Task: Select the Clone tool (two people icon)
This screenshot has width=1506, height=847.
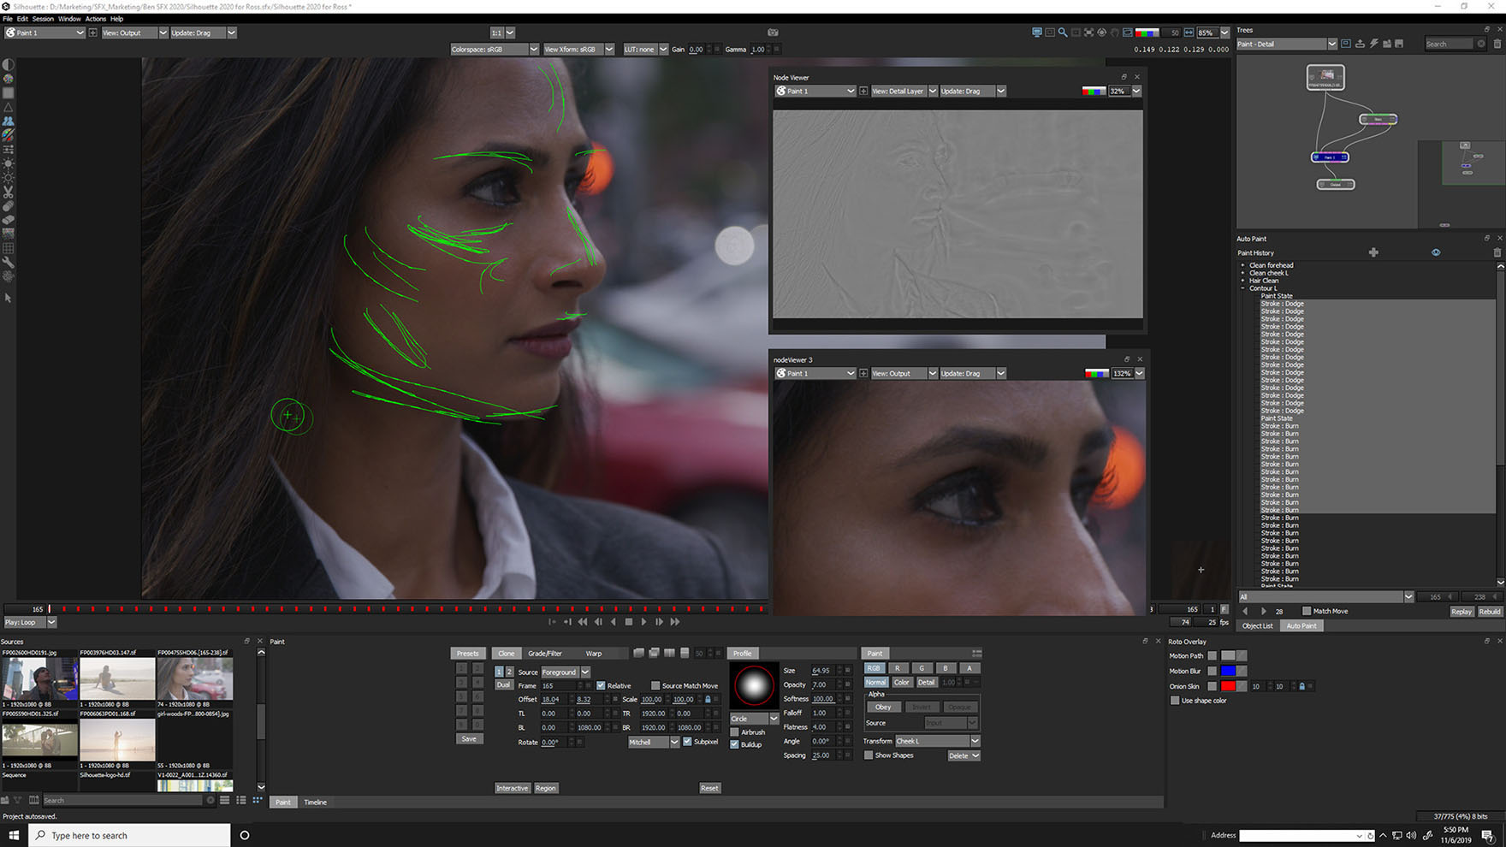Action: click(8, 121)
